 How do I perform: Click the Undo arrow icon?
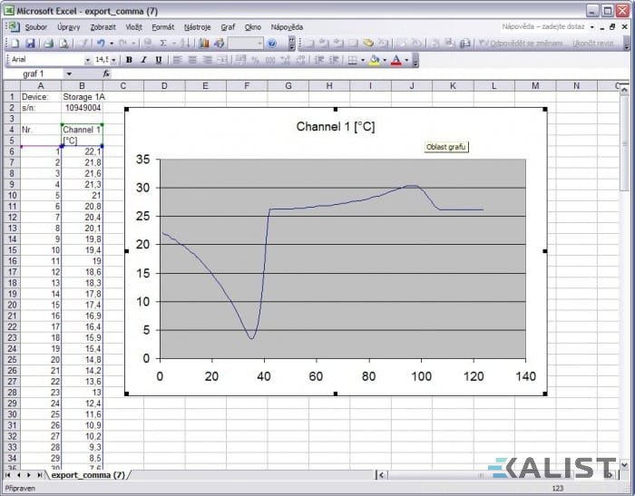pos(99,43)
